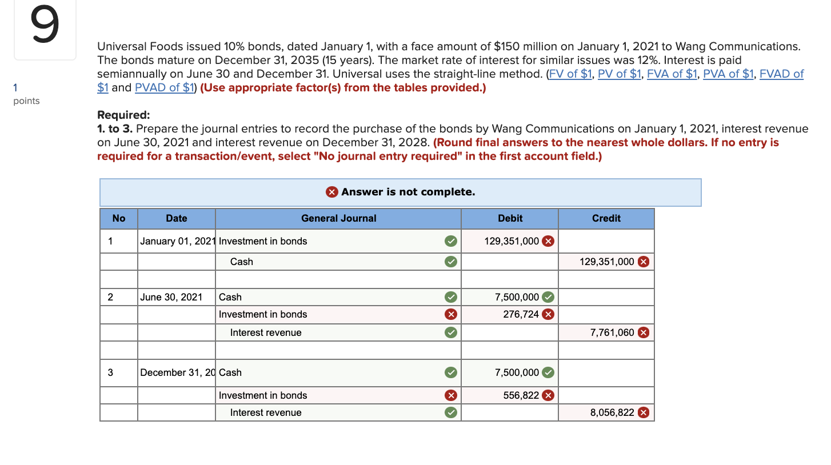Click the red X on 'Answer is not complete' banner
Viewport: 831px width, 465px height.
point(332,192)
